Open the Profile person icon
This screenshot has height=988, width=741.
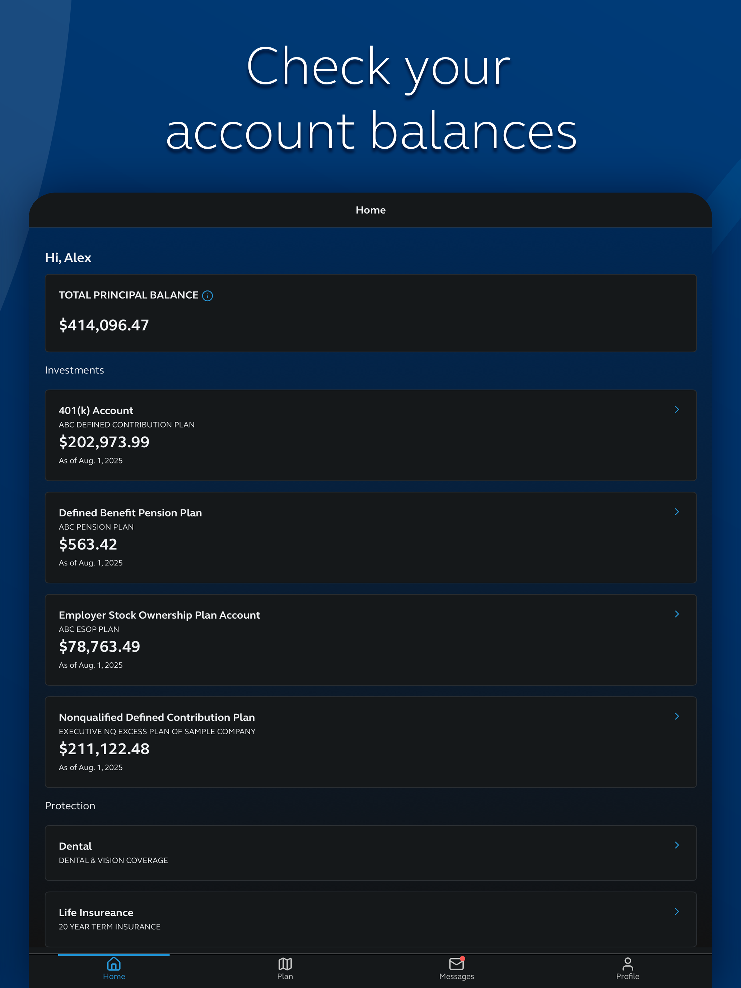[x=628, y=964]
